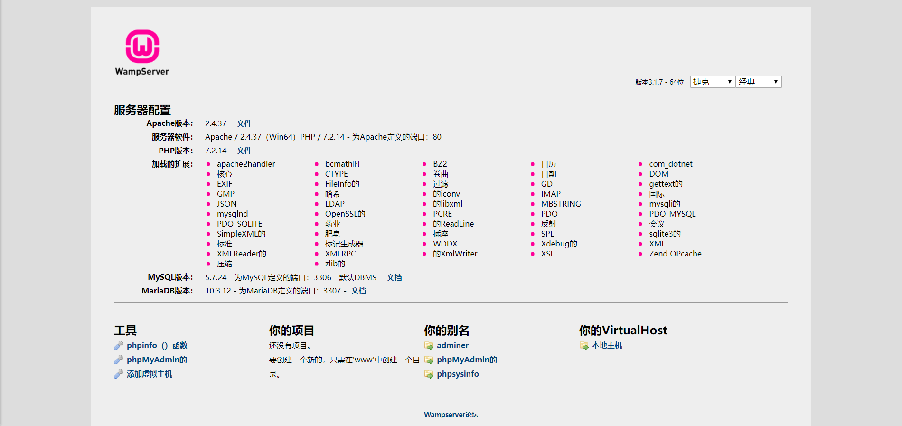Click the 添加虚拟主机 link
This screenshot has height=426, width=902.
pyautogui.click(x=150, y=374)
